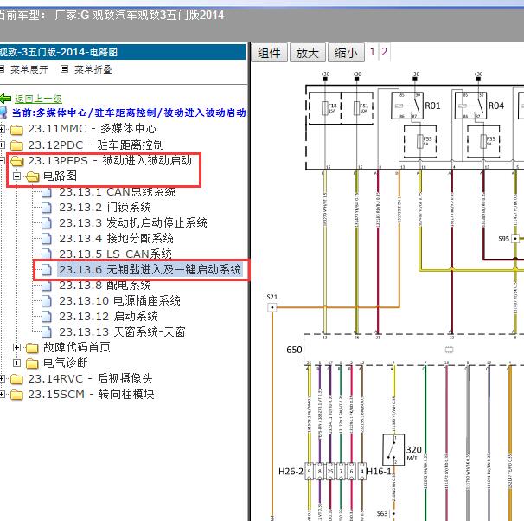Select the 电路图 tree item
The image size is (524, 521).
click(61, 176)
